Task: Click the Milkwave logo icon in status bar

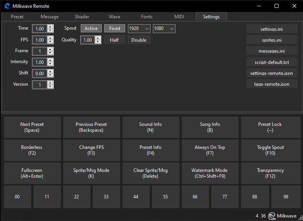Action: [x=272, y=216]
